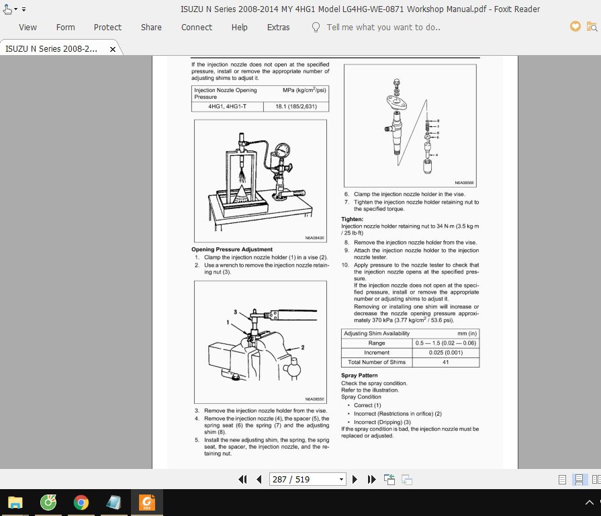This screenshot has width=601, height=516.
Task: Open the Form ribbon tab
Action: point(66,28)
